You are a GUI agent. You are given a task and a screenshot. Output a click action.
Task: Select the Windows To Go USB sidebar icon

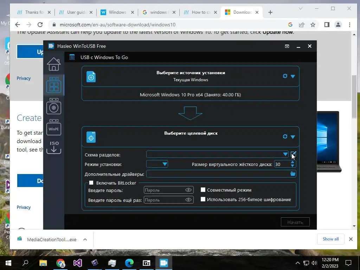[x=54, y=85]
